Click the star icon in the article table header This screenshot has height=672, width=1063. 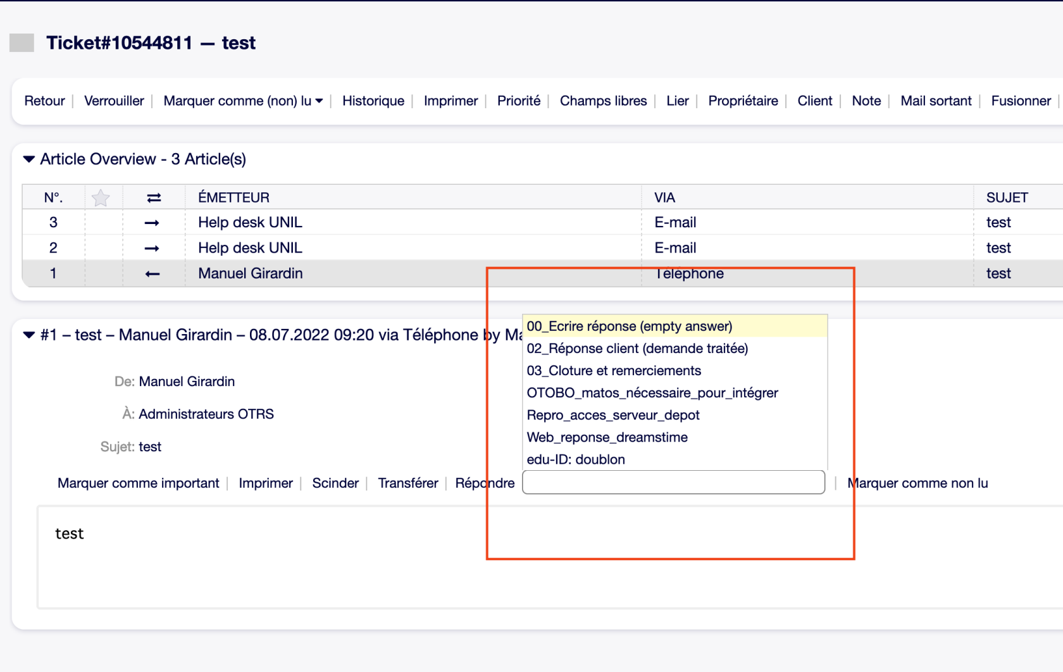point(101,198)
